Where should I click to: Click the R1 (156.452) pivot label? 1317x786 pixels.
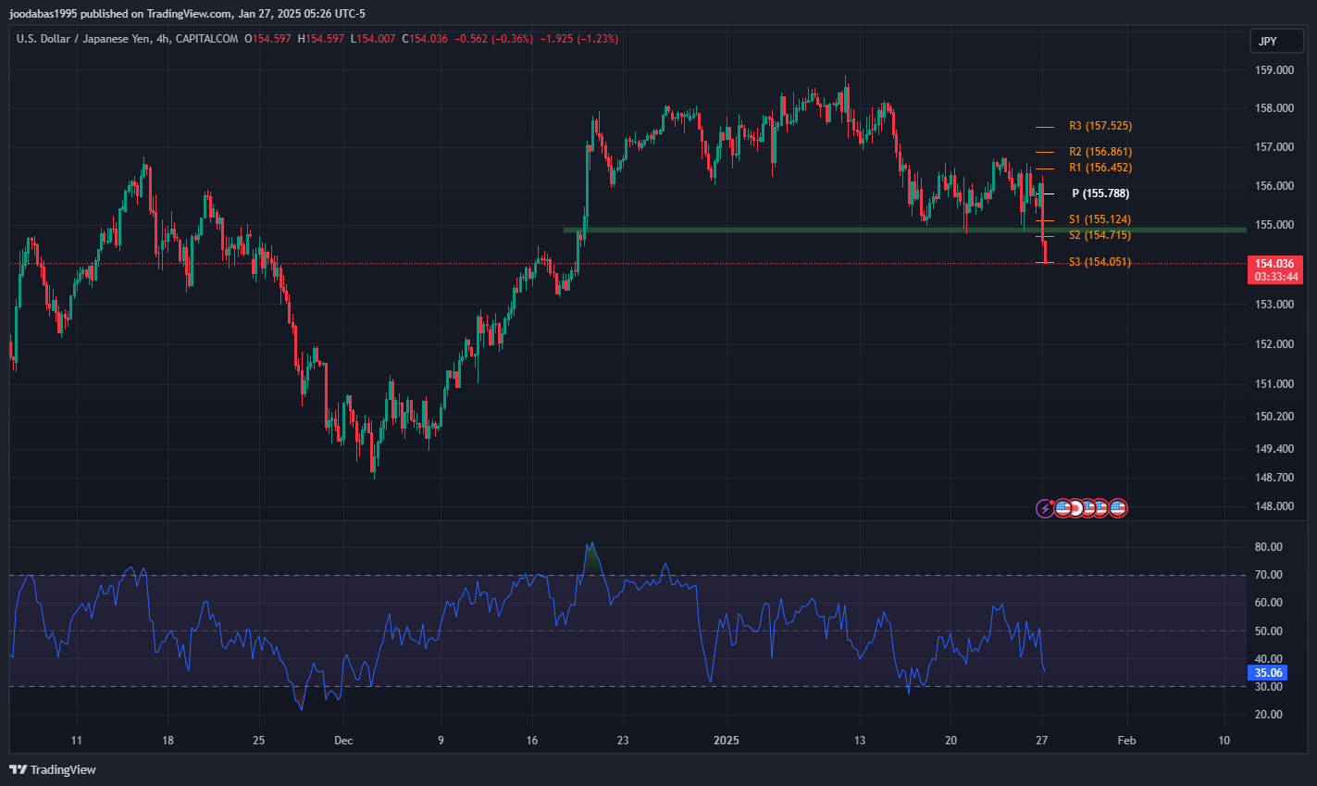point(1100,168)
